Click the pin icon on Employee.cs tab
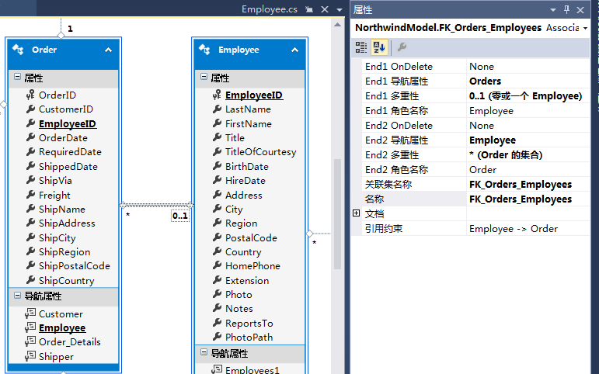 point(309,9)
